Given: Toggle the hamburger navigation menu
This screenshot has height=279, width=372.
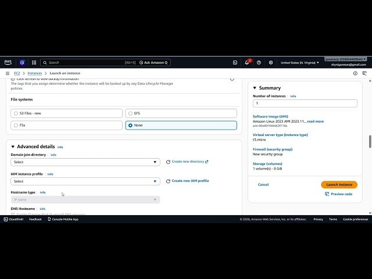Looking at the screenshot, I should coord(8,73).
